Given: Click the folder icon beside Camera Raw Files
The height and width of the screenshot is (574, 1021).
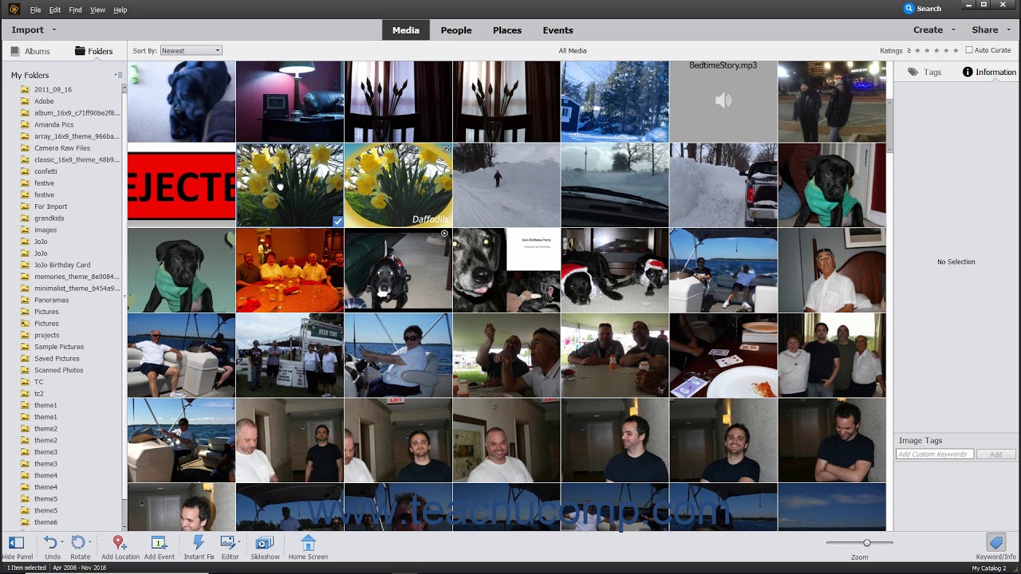Looking at the screenshot, I should click(x=25, y=148).
